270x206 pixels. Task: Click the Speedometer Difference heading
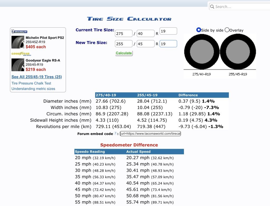[x=129, y=145]
